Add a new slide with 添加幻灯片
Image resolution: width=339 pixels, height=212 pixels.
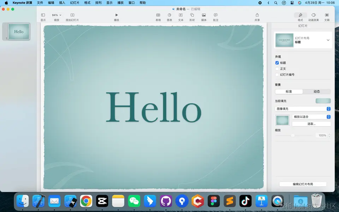[72, 17]
